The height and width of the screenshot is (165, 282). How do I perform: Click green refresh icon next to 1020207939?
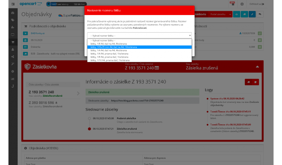coord(260,33)
